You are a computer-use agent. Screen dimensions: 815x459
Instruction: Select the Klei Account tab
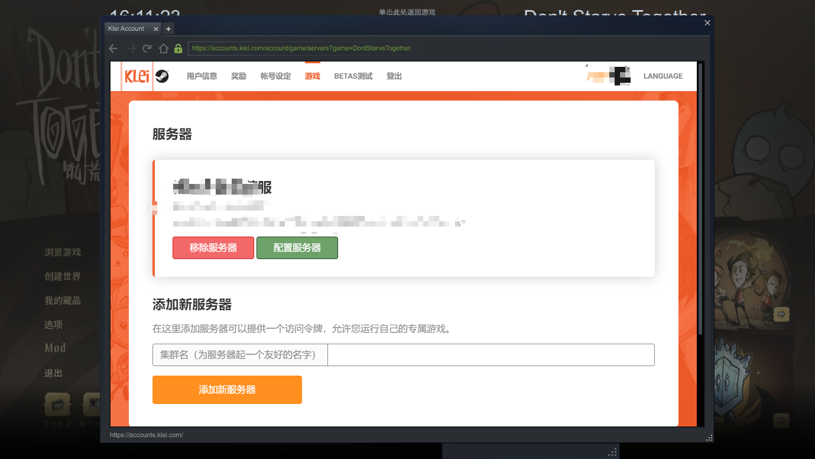coord(132,28)
